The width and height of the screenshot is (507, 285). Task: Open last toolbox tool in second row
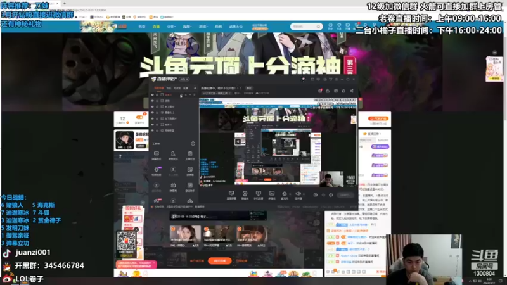[x=189, y=171]
